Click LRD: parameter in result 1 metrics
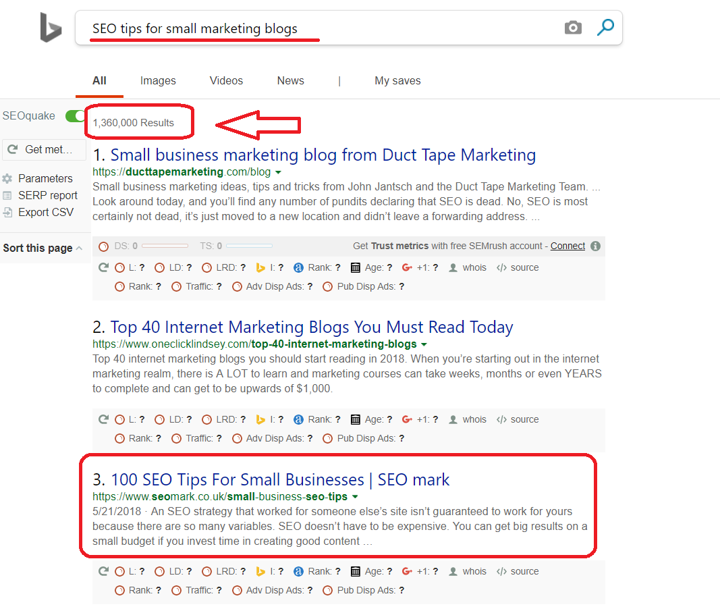This screenshot has width=720, height=611. coord(224,268)
